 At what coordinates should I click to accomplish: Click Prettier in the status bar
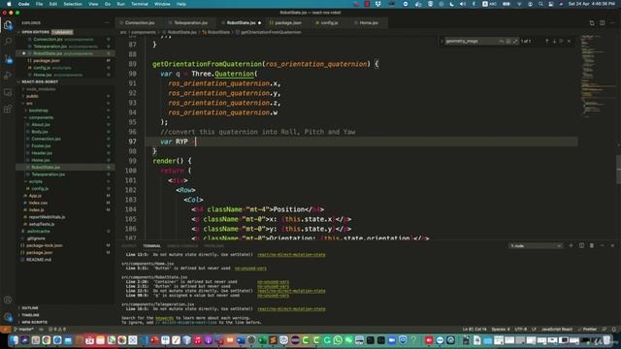click(x=587, y=330)
